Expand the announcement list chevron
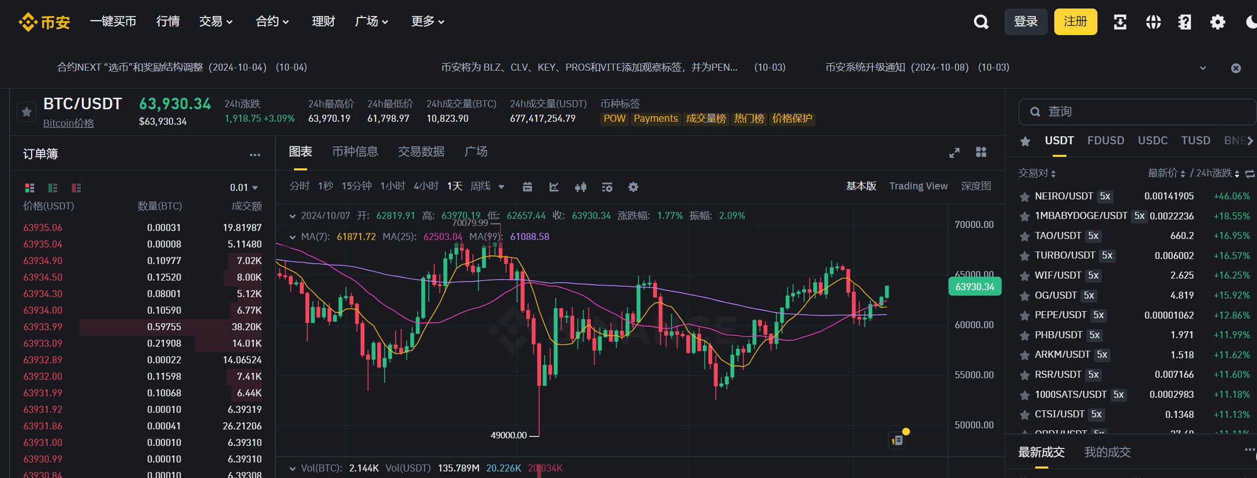Screen dimensions: 1257x478 tap(1203, 68)
